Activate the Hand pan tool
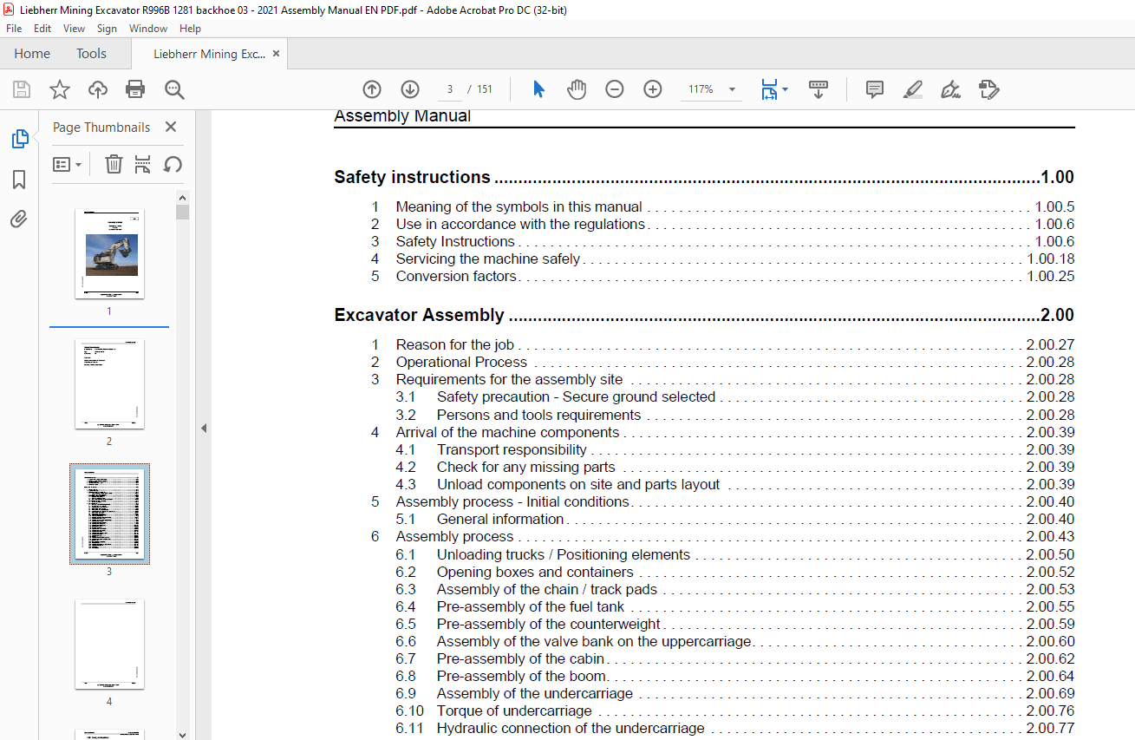1135x740 pixels. coord(577,89)
